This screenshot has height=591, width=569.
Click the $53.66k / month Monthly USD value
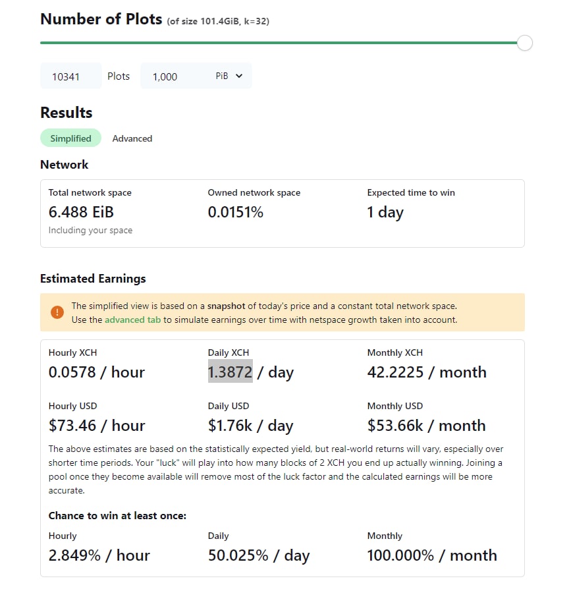pos(426,426)
